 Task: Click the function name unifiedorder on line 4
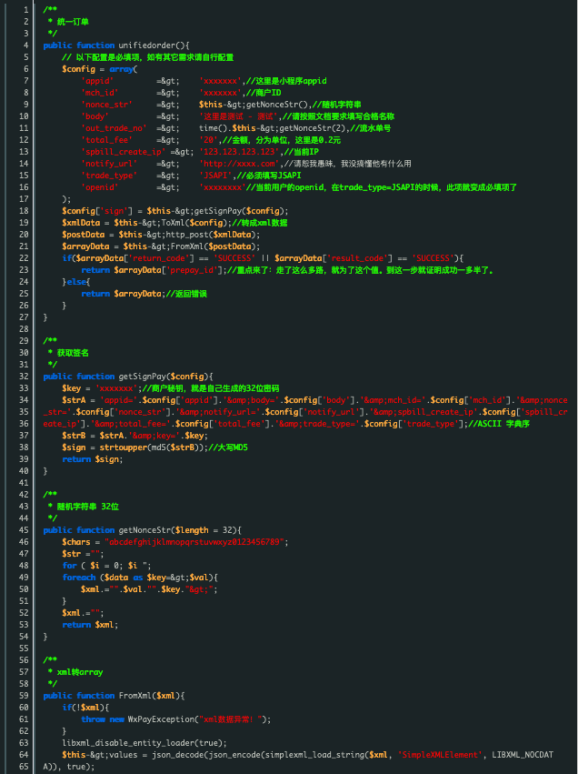tap(147, 45)
